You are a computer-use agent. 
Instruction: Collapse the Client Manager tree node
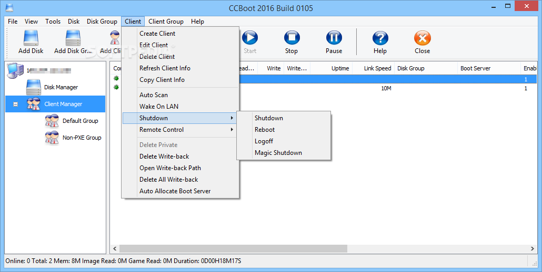point(16,104)
